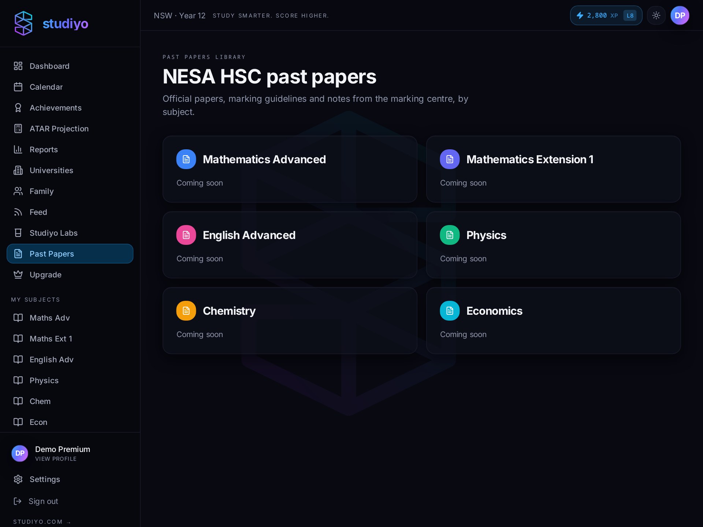Click the sidebar DP avatar circle
This screenshot has width=703, height=527.
(20, 453)
